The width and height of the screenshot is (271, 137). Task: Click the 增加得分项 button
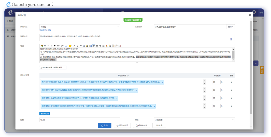[x=44, y=114]
